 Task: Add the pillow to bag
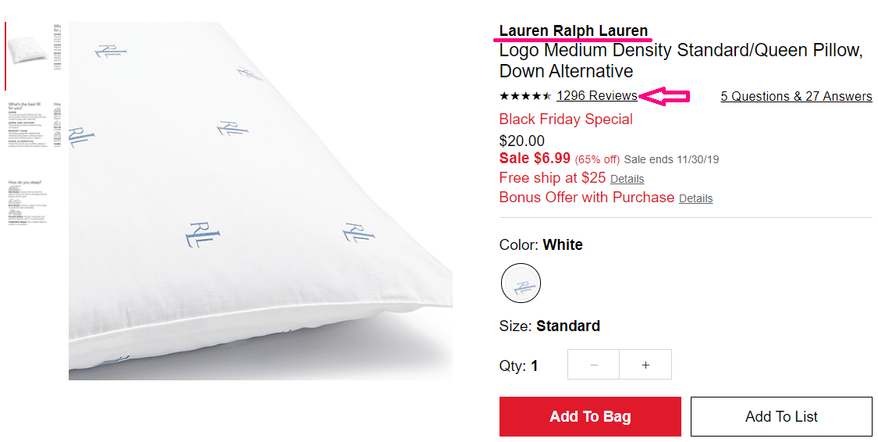pyautogui.click(x=590, y=416)
